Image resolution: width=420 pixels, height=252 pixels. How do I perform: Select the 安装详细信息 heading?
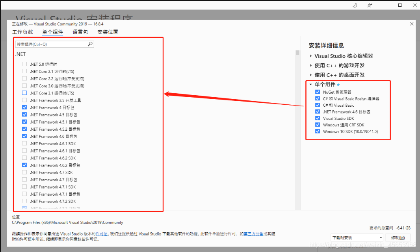point(326,46)
